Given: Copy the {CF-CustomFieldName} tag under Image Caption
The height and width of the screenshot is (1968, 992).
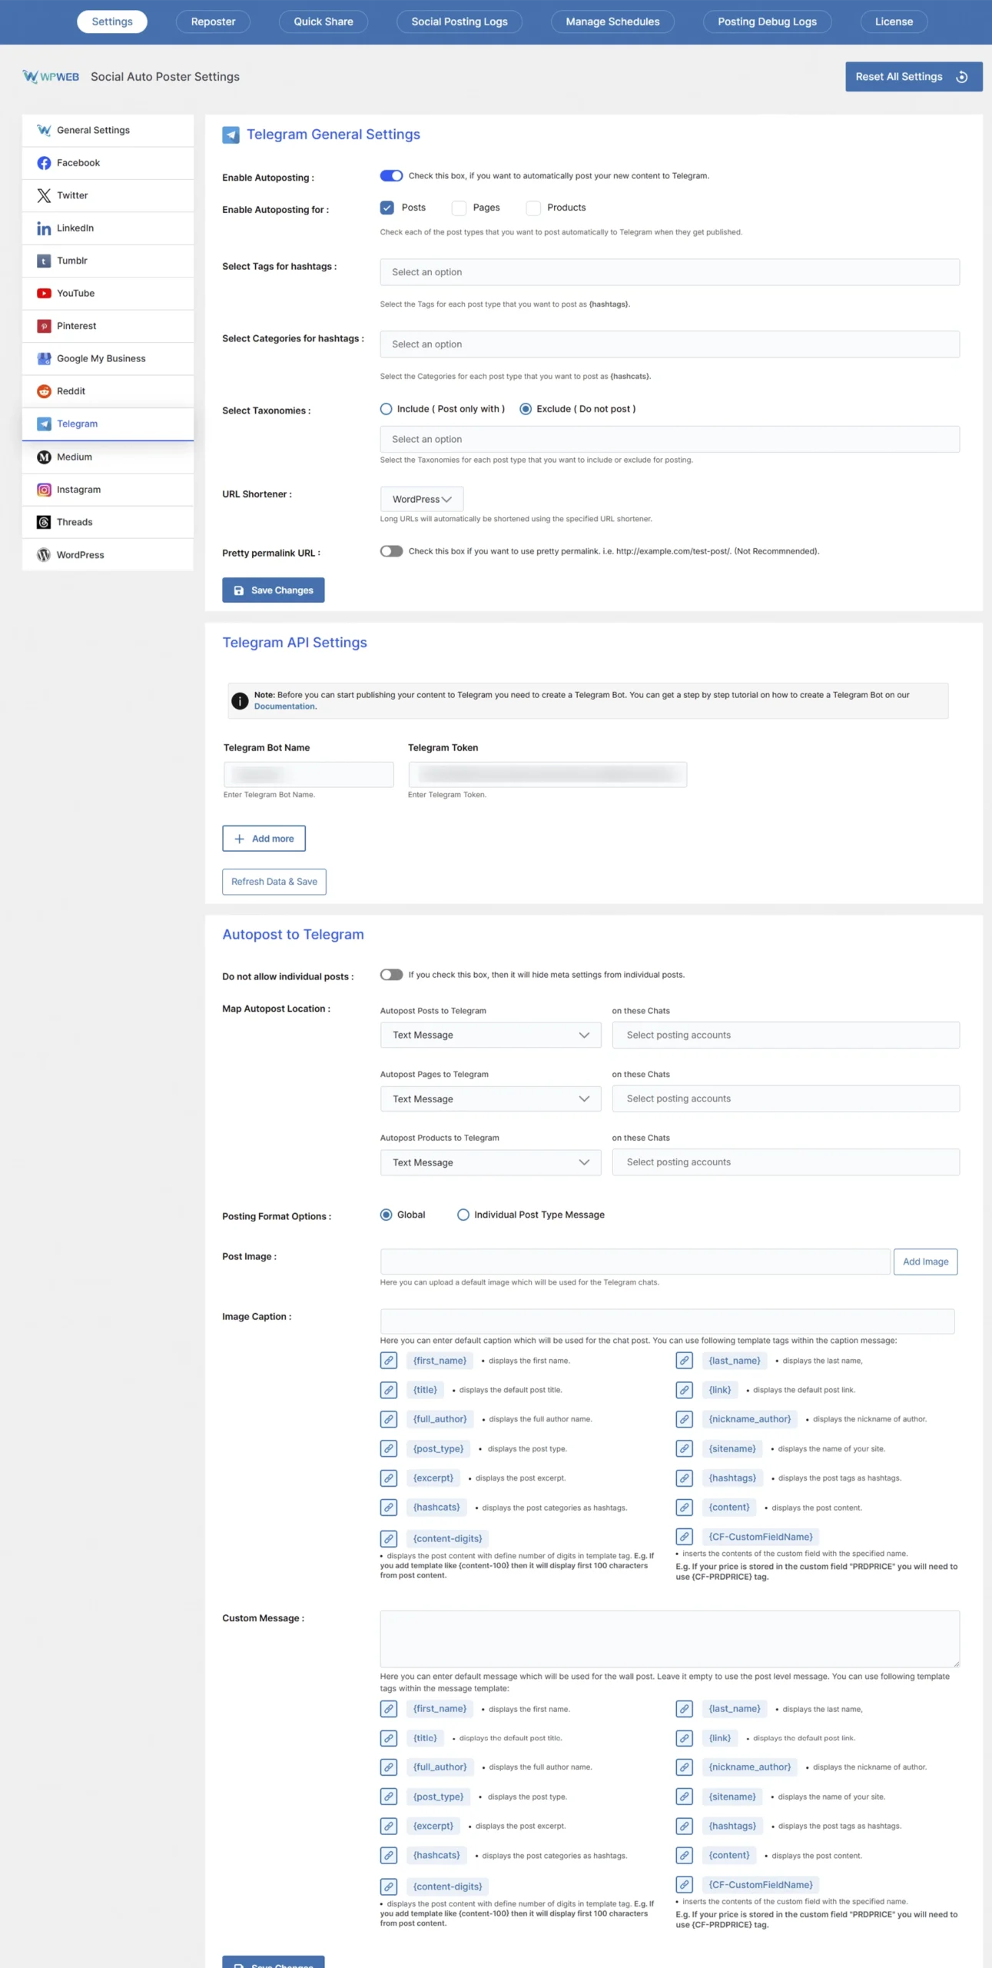Looking at the screenshot, I should point(684,1537).
